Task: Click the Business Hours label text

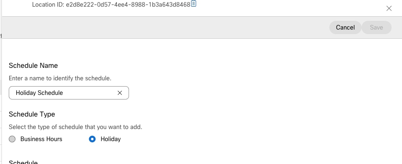Action: click(x=41, y=139)
